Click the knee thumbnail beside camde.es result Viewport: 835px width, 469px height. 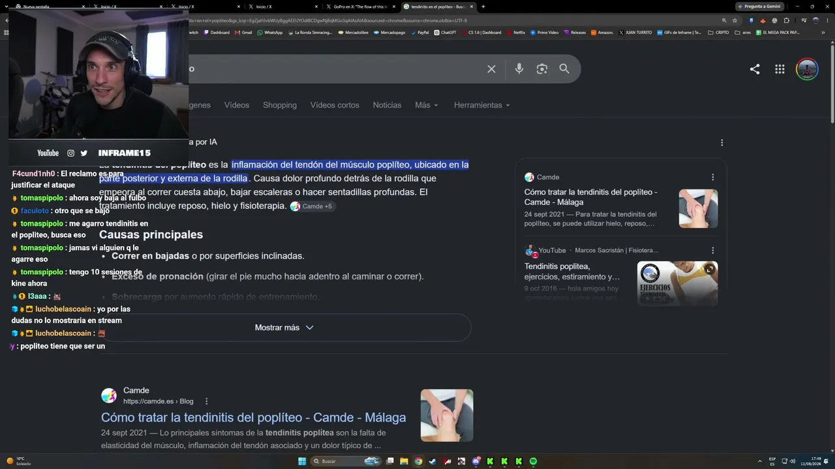(x=447, y=416)
